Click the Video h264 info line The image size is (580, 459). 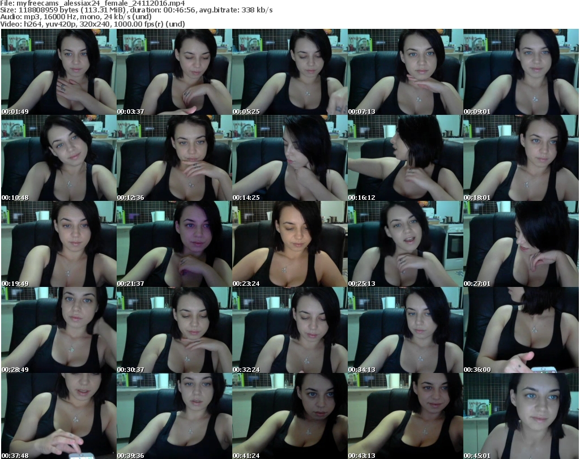click(92, 24)
